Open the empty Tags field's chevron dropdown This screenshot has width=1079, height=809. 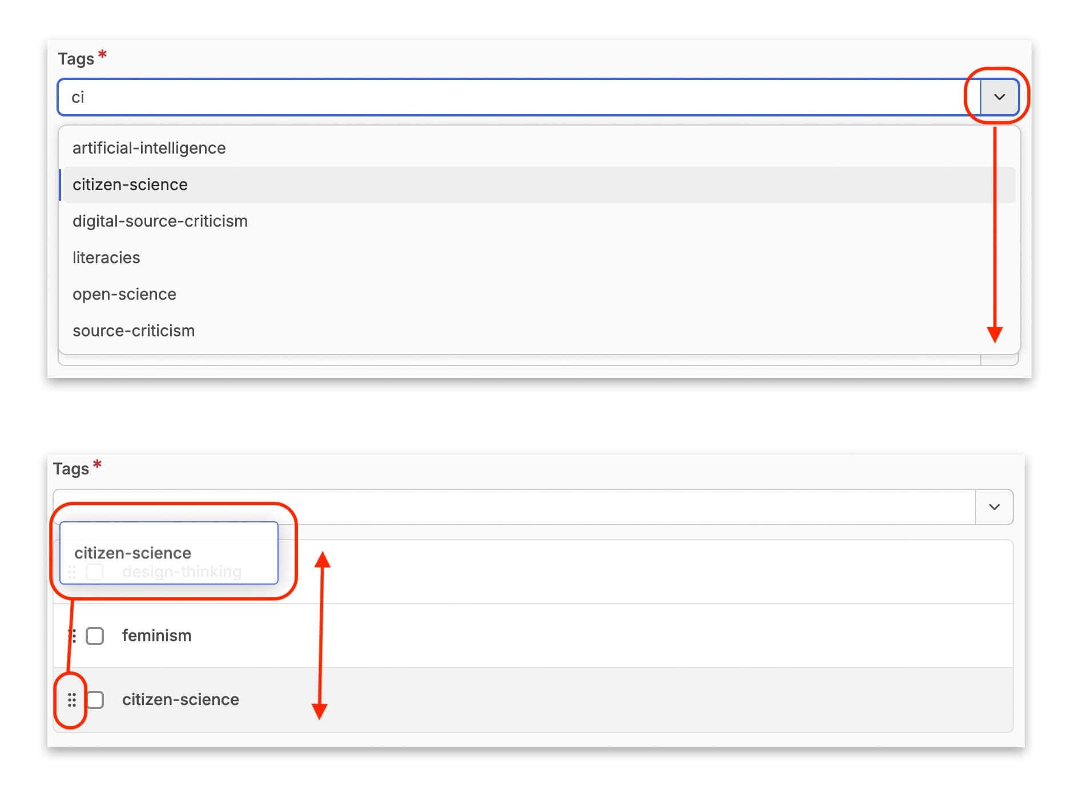click(x=994, y=507)
